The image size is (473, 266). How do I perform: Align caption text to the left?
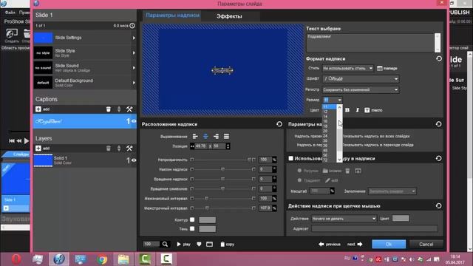coord(195,137)
